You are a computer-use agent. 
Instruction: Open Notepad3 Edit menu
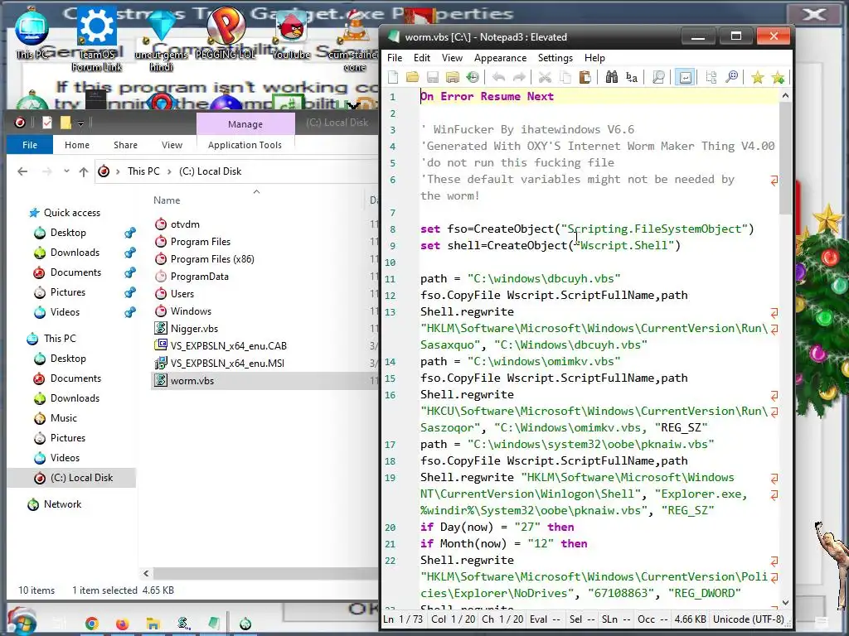pyautogui.click(x=422, y=58)
